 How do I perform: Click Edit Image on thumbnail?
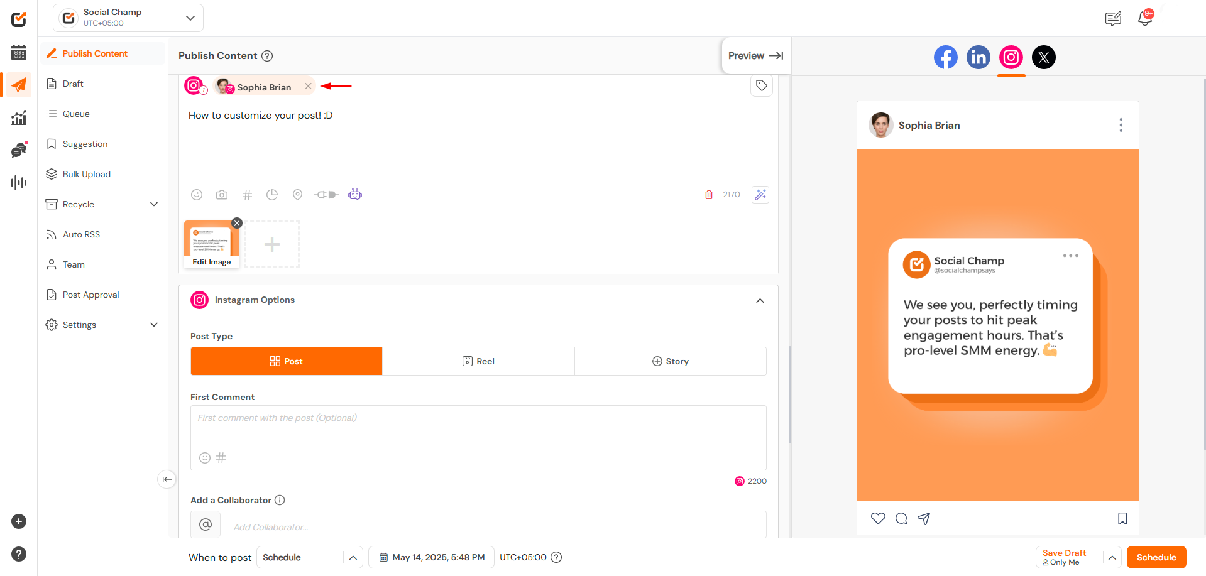(212, 262)
